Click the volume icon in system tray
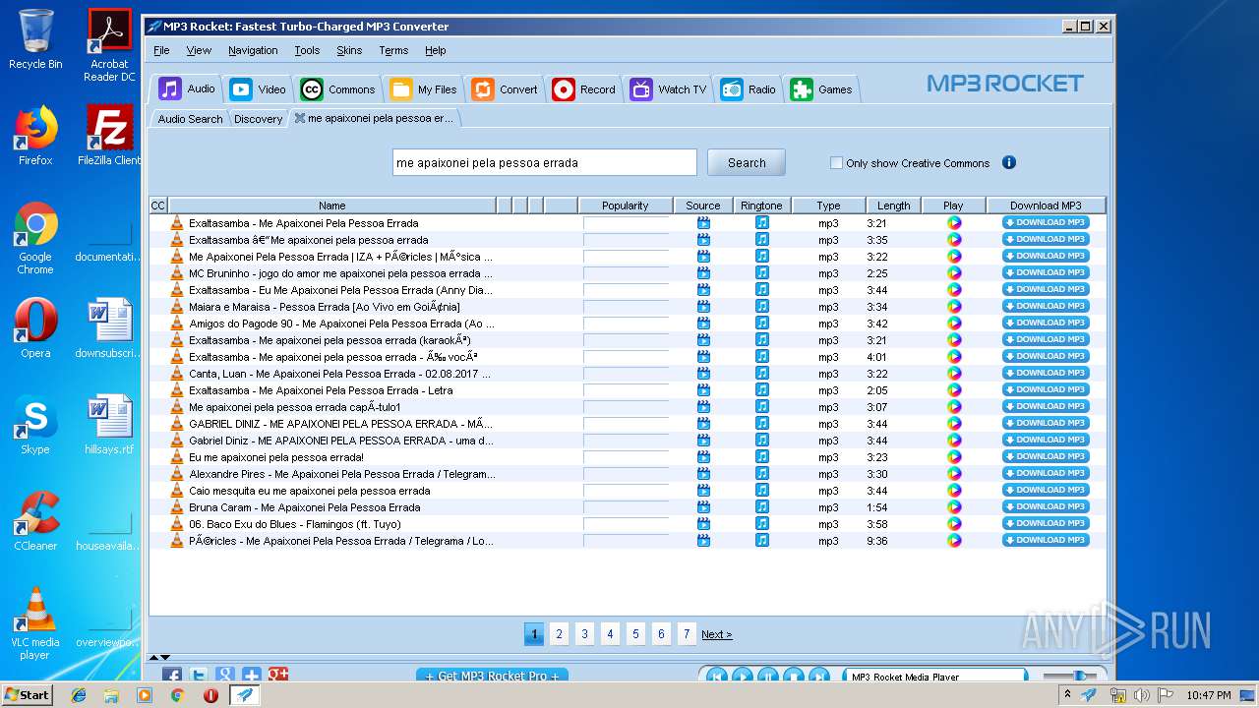 point(1141,695)
